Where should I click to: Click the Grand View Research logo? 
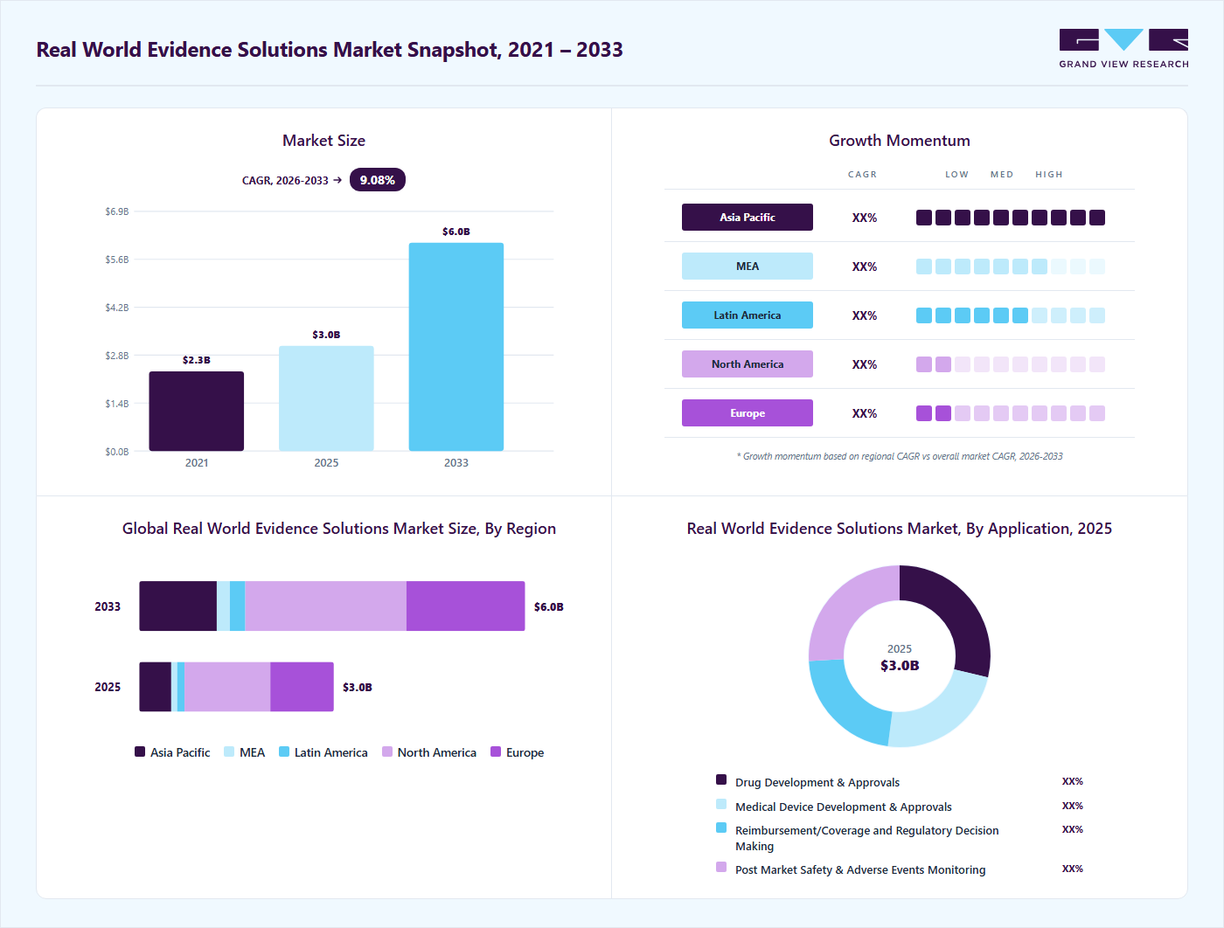pos(1123,49)
